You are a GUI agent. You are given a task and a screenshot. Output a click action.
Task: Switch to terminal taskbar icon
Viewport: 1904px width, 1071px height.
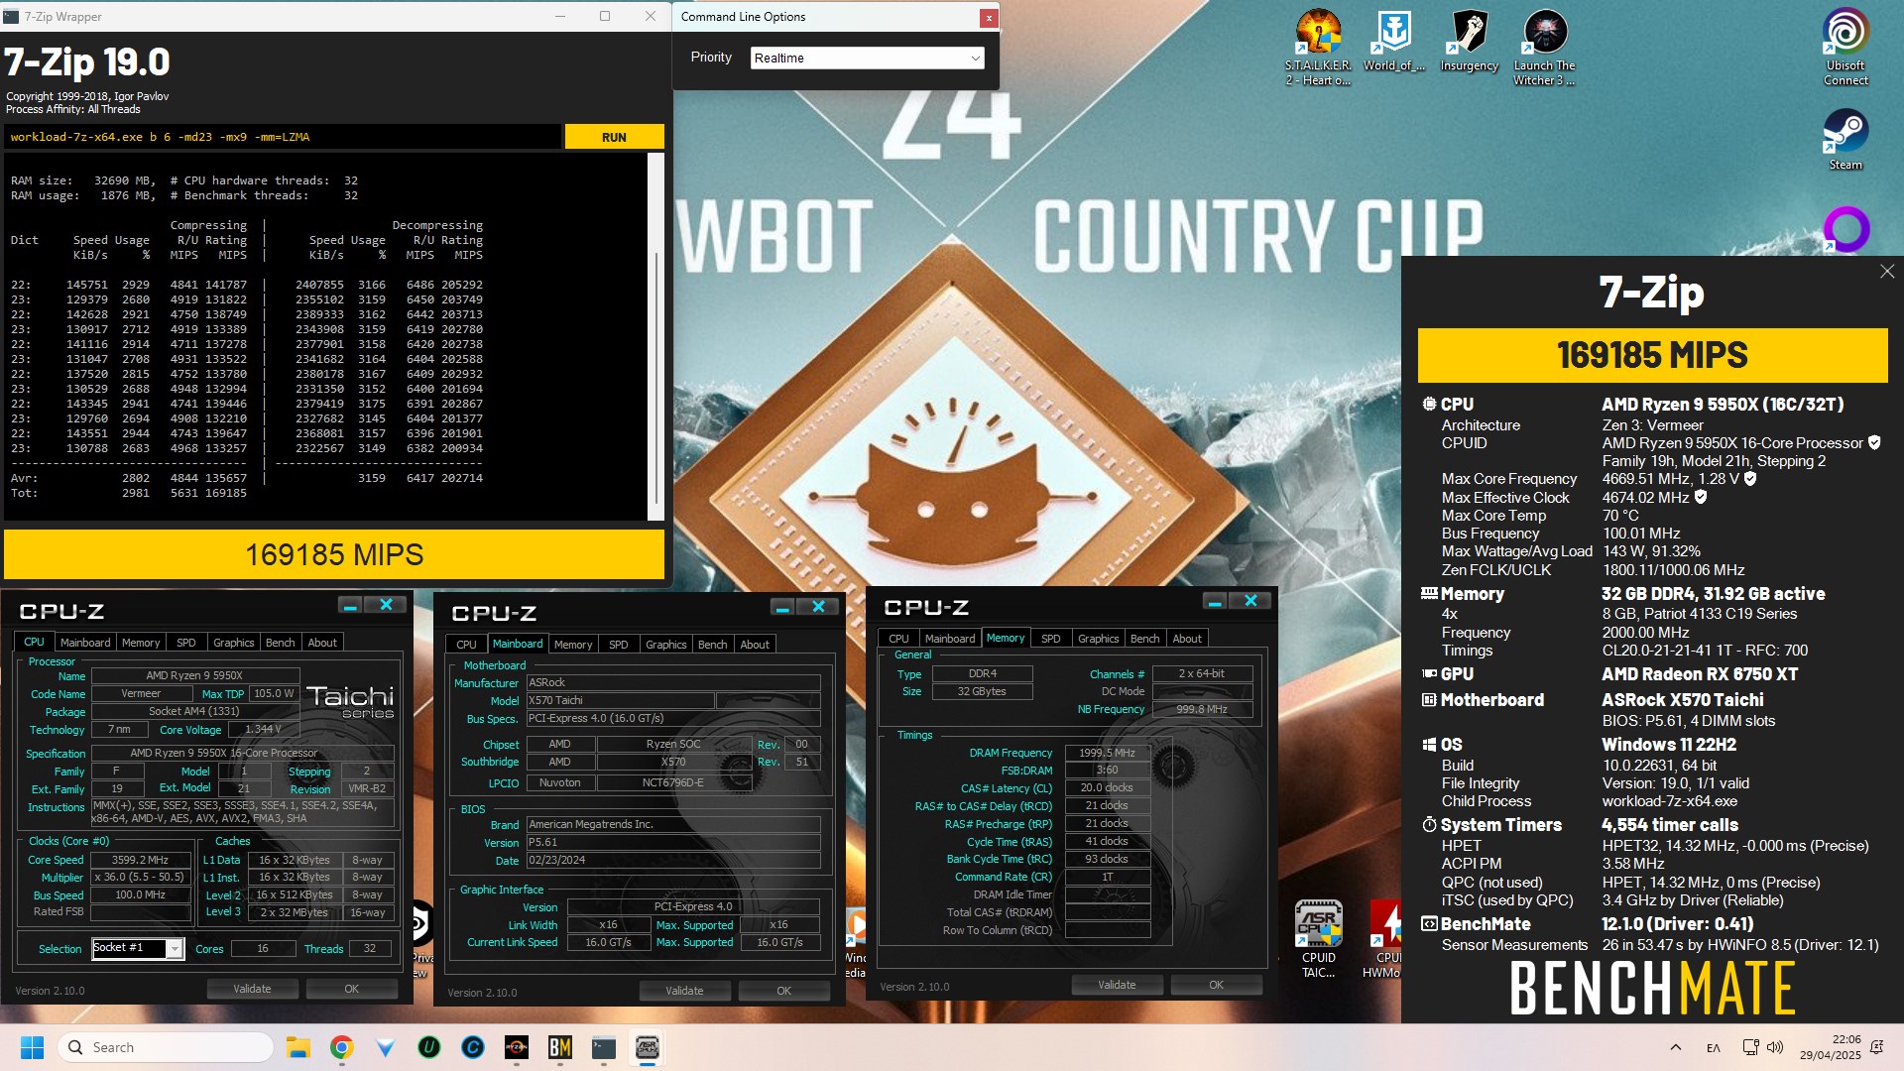pyautogui.click(x=604, y=1047)
